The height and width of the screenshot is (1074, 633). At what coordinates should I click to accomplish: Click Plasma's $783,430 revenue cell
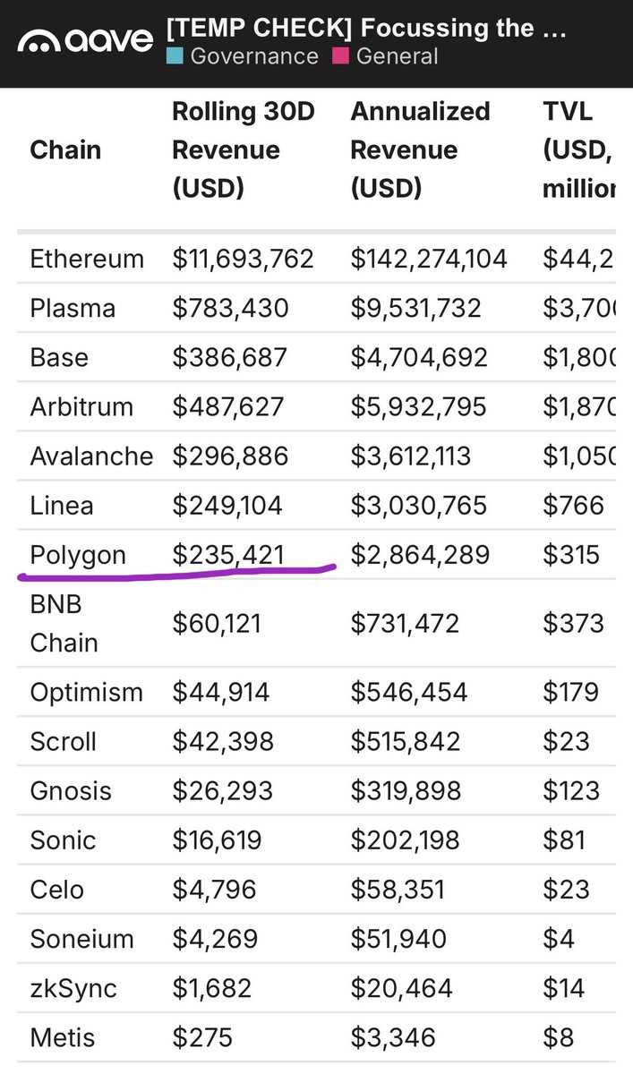[230, 309]
